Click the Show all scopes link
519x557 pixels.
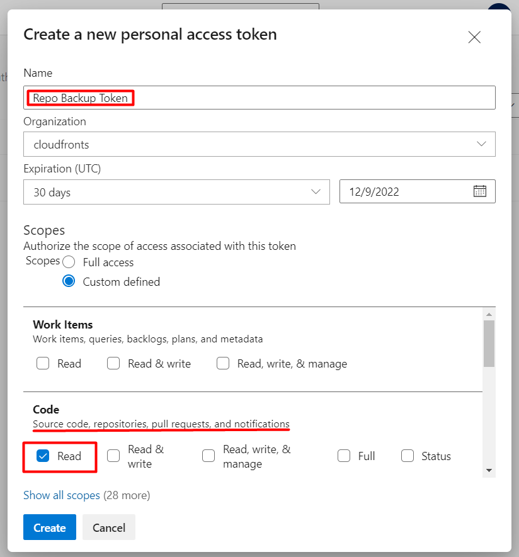[62, 495]
